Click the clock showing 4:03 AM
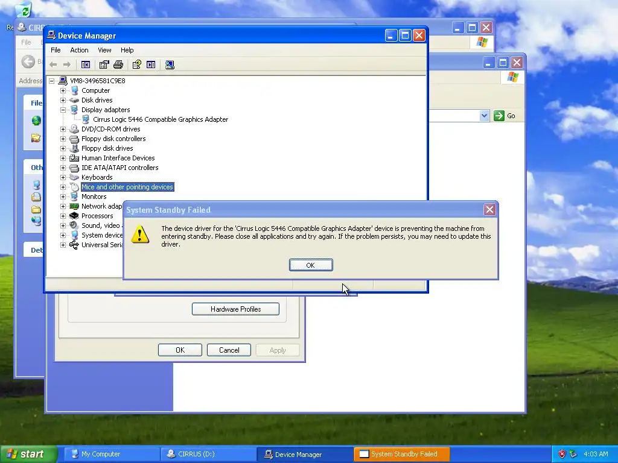Screen dimensions: 618x463 pyautogui.click(x=596, y=454)
